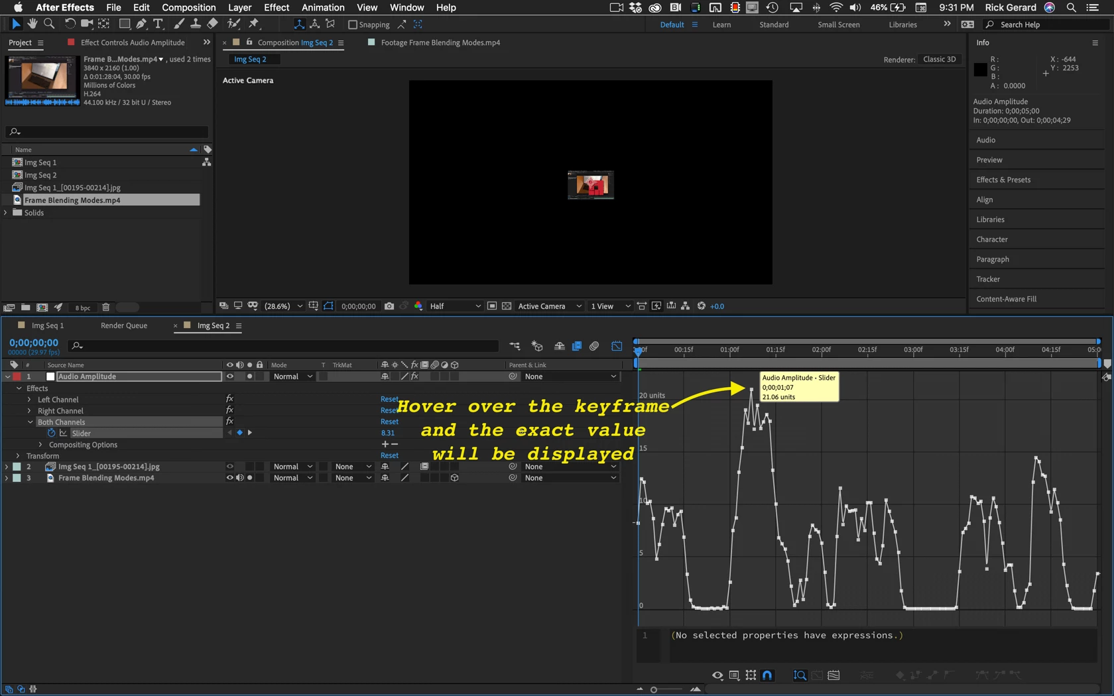
Task: Expand the Transform group
Action: pos(18,456)
